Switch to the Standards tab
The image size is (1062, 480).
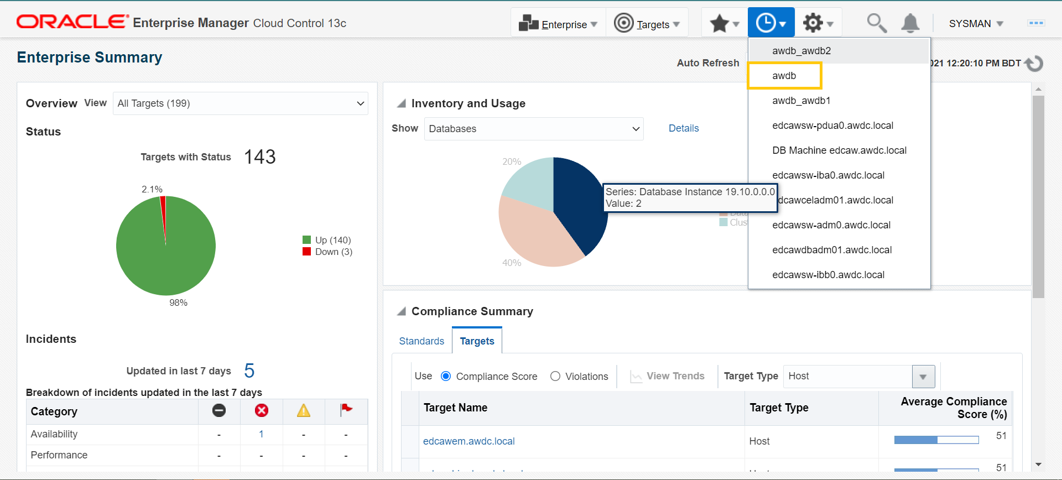(x=421, y=341)
